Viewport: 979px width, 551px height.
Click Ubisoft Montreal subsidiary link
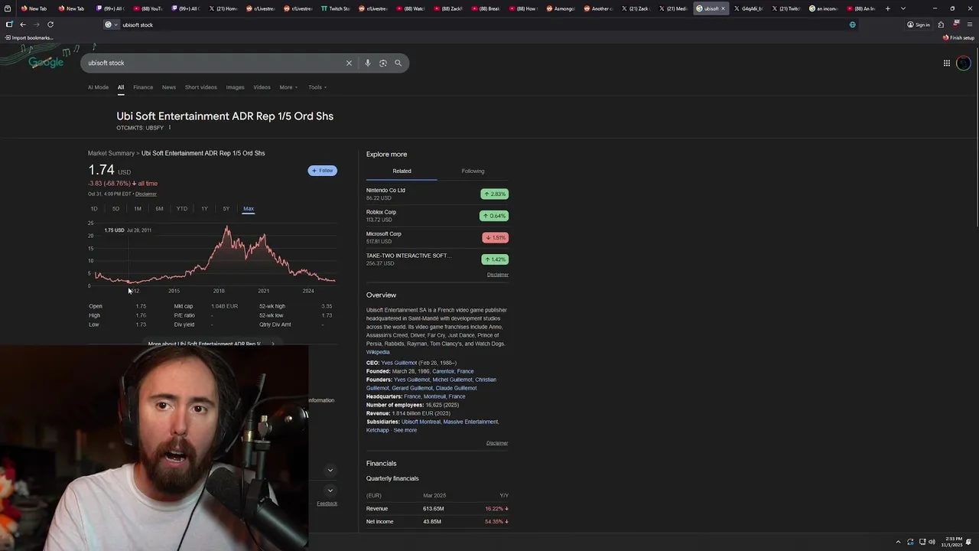pyautogui.click(x=421, y=422)
